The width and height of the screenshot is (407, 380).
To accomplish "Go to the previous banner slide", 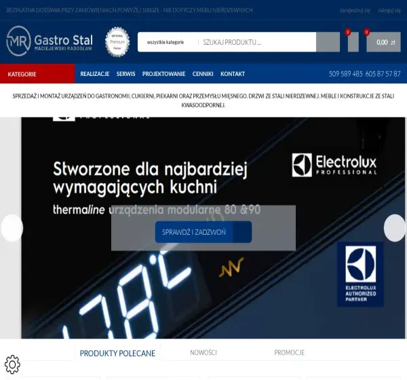I will coord(12,228).
